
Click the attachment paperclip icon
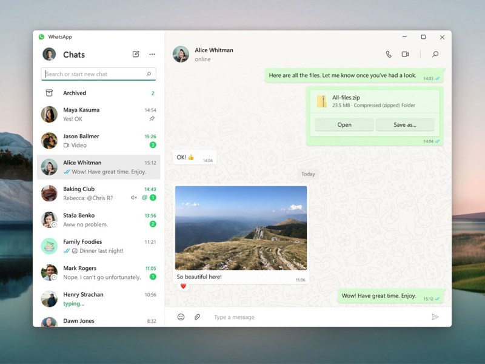(197, 317)
